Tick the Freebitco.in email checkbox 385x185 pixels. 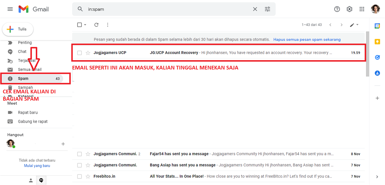[79, 176]
